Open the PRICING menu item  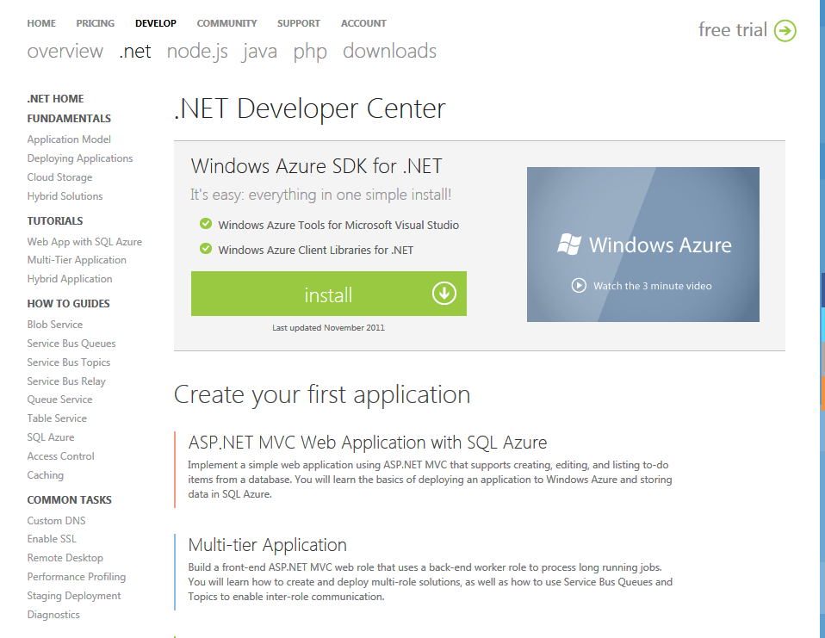pos(96,23)
